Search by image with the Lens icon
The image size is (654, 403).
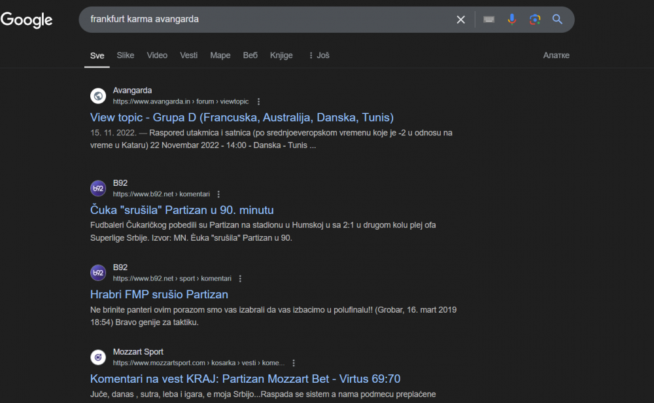[535, 19]
